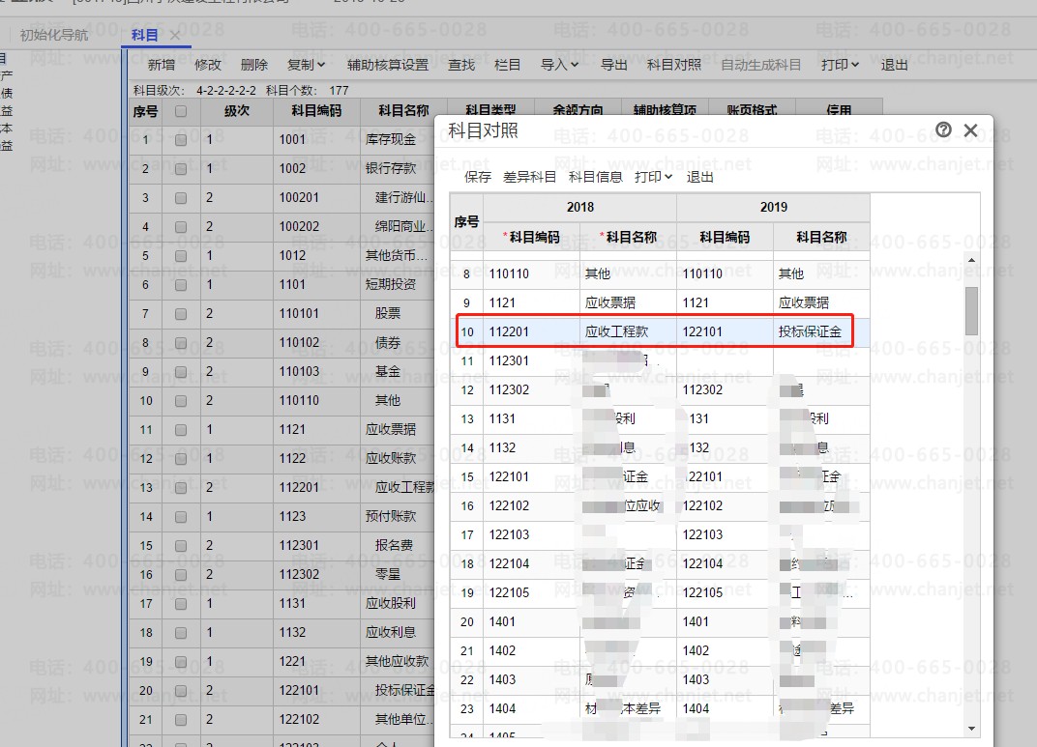Screen dimensions: 1037x747
Task: Check the box for row 110103 基金
Action: [181, 372]
